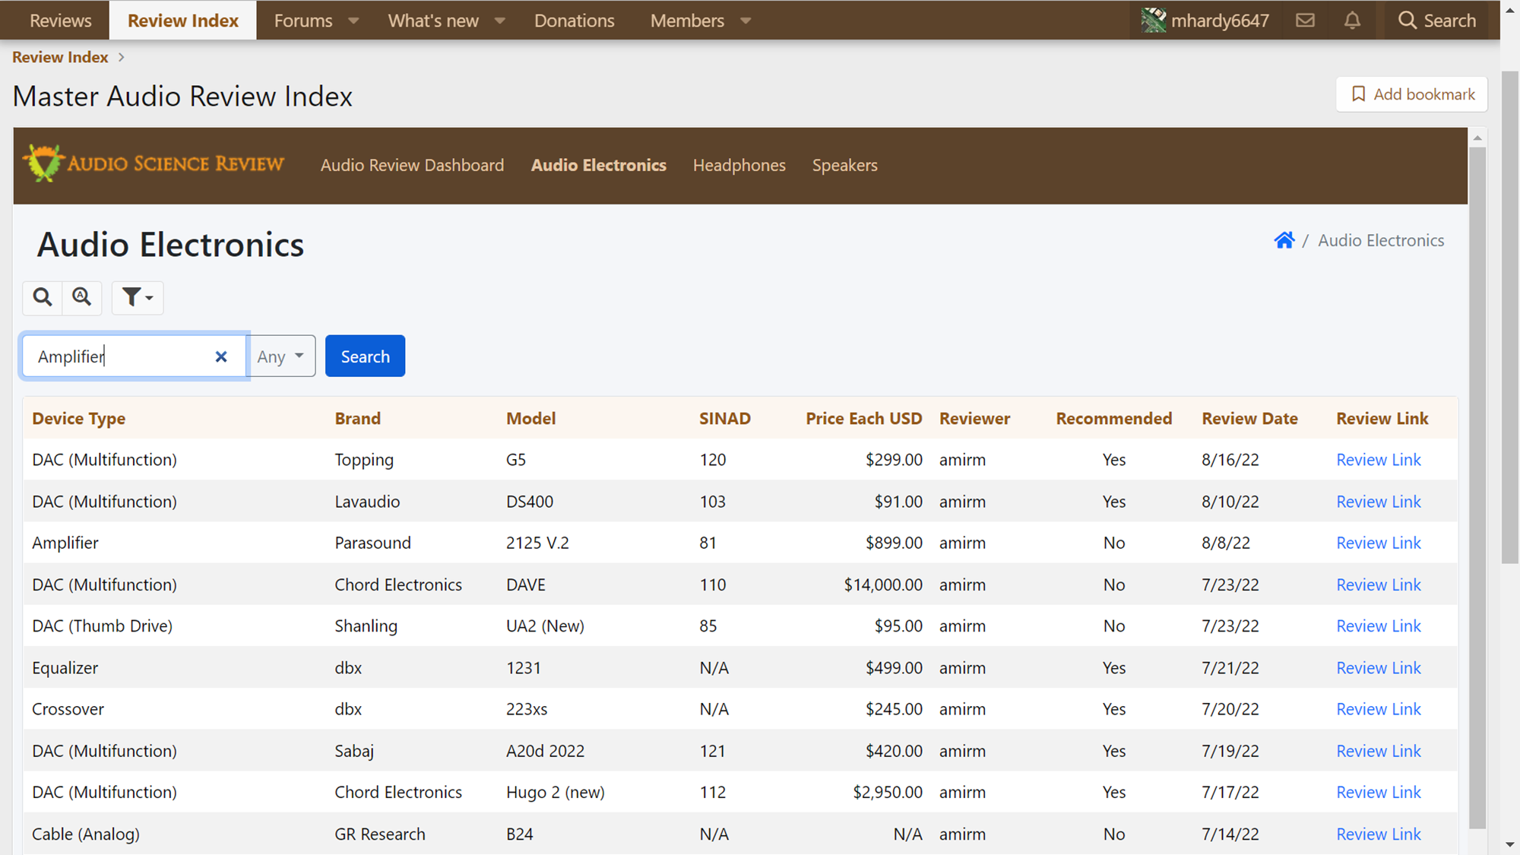Click inner frame scroll-up arrow
Image resolution: width=1520 pixels, height=855 pixels.
click(x=1477, y=138)
